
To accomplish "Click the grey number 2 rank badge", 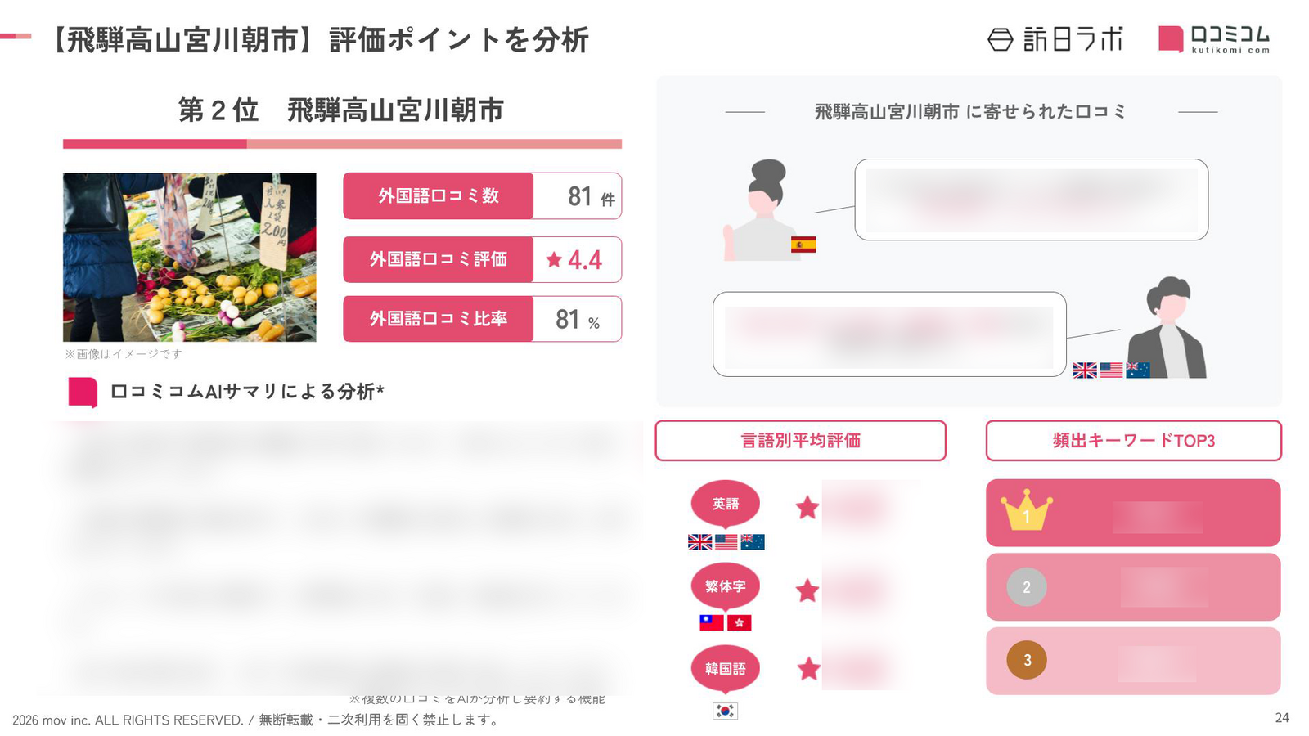I will (x=1027, y=587).
